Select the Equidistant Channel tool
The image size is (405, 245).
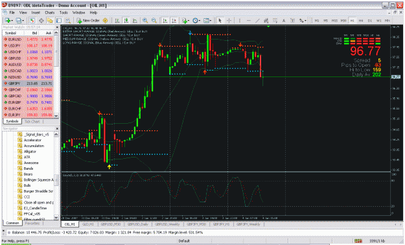point(266,21)
